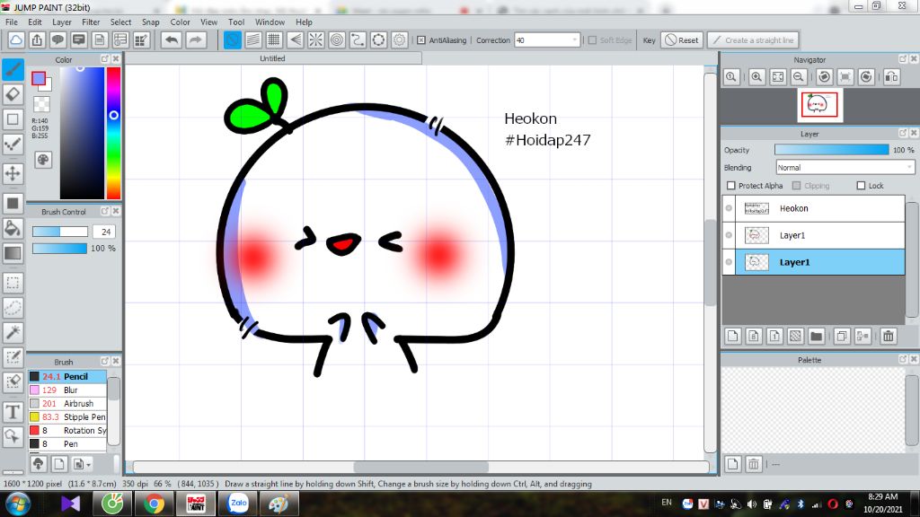Select the Blur brush
The width and height of the screenshot is (920, 517).
(x=67, y=390)
